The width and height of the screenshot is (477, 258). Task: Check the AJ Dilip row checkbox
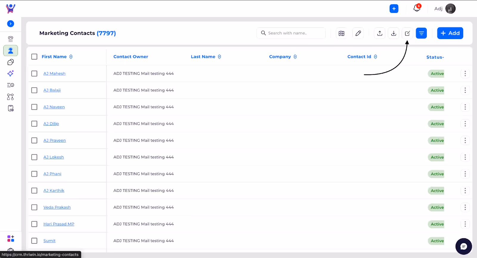[34, 124]
